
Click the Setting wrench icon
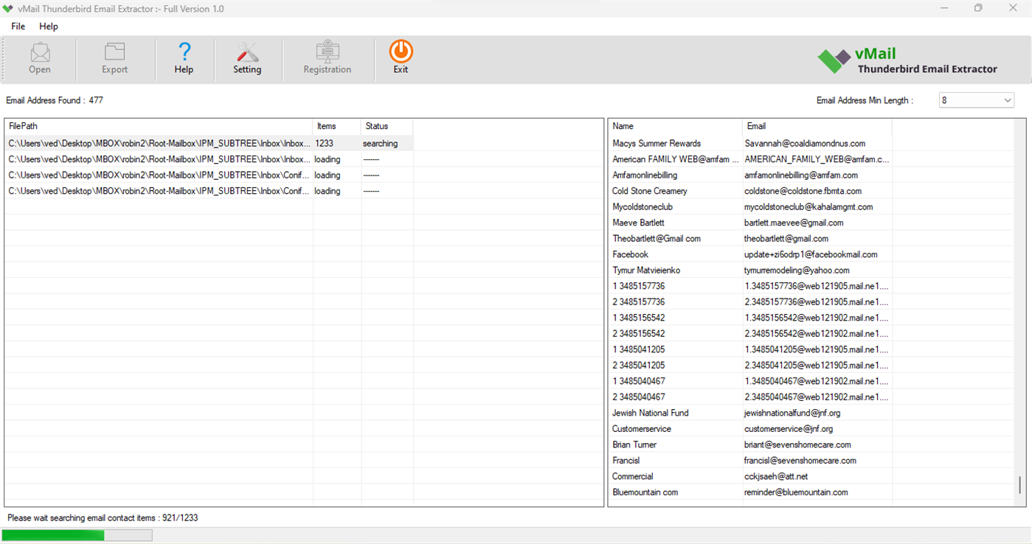[x=247, y=58]
